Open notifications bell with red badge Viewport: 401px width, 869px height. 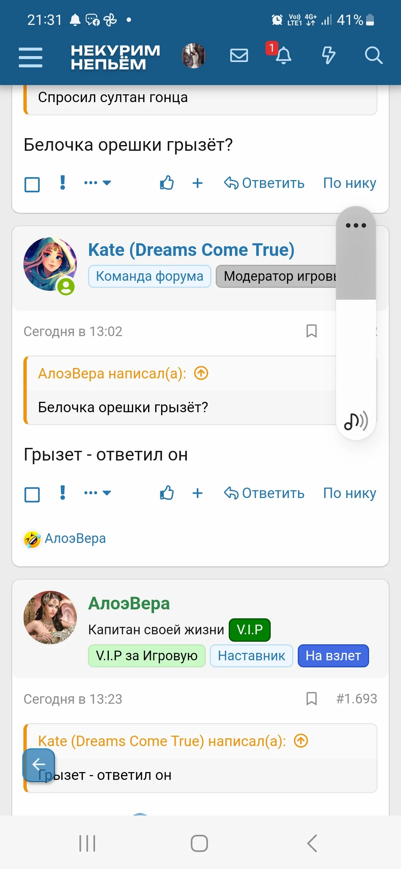(x=283, y=56)
